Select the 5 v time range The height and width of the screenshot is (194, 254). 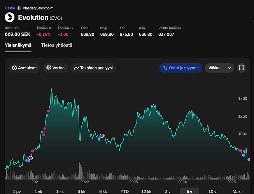tap(189, 192)
